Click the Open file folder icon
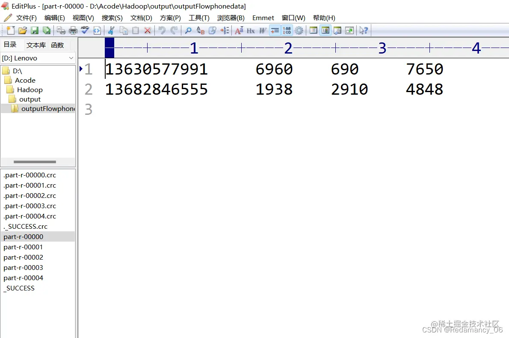 click(x=22, y=30)
